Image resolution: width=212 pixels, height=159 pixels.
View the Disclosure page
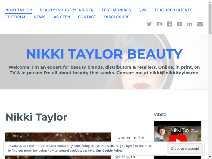(x=117, y=17)
